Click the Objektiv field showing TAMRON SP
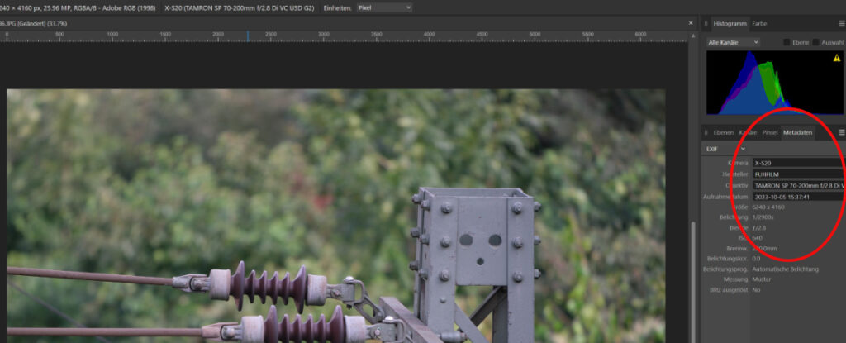Screen dimensions: 846x343 click(799, 185)
